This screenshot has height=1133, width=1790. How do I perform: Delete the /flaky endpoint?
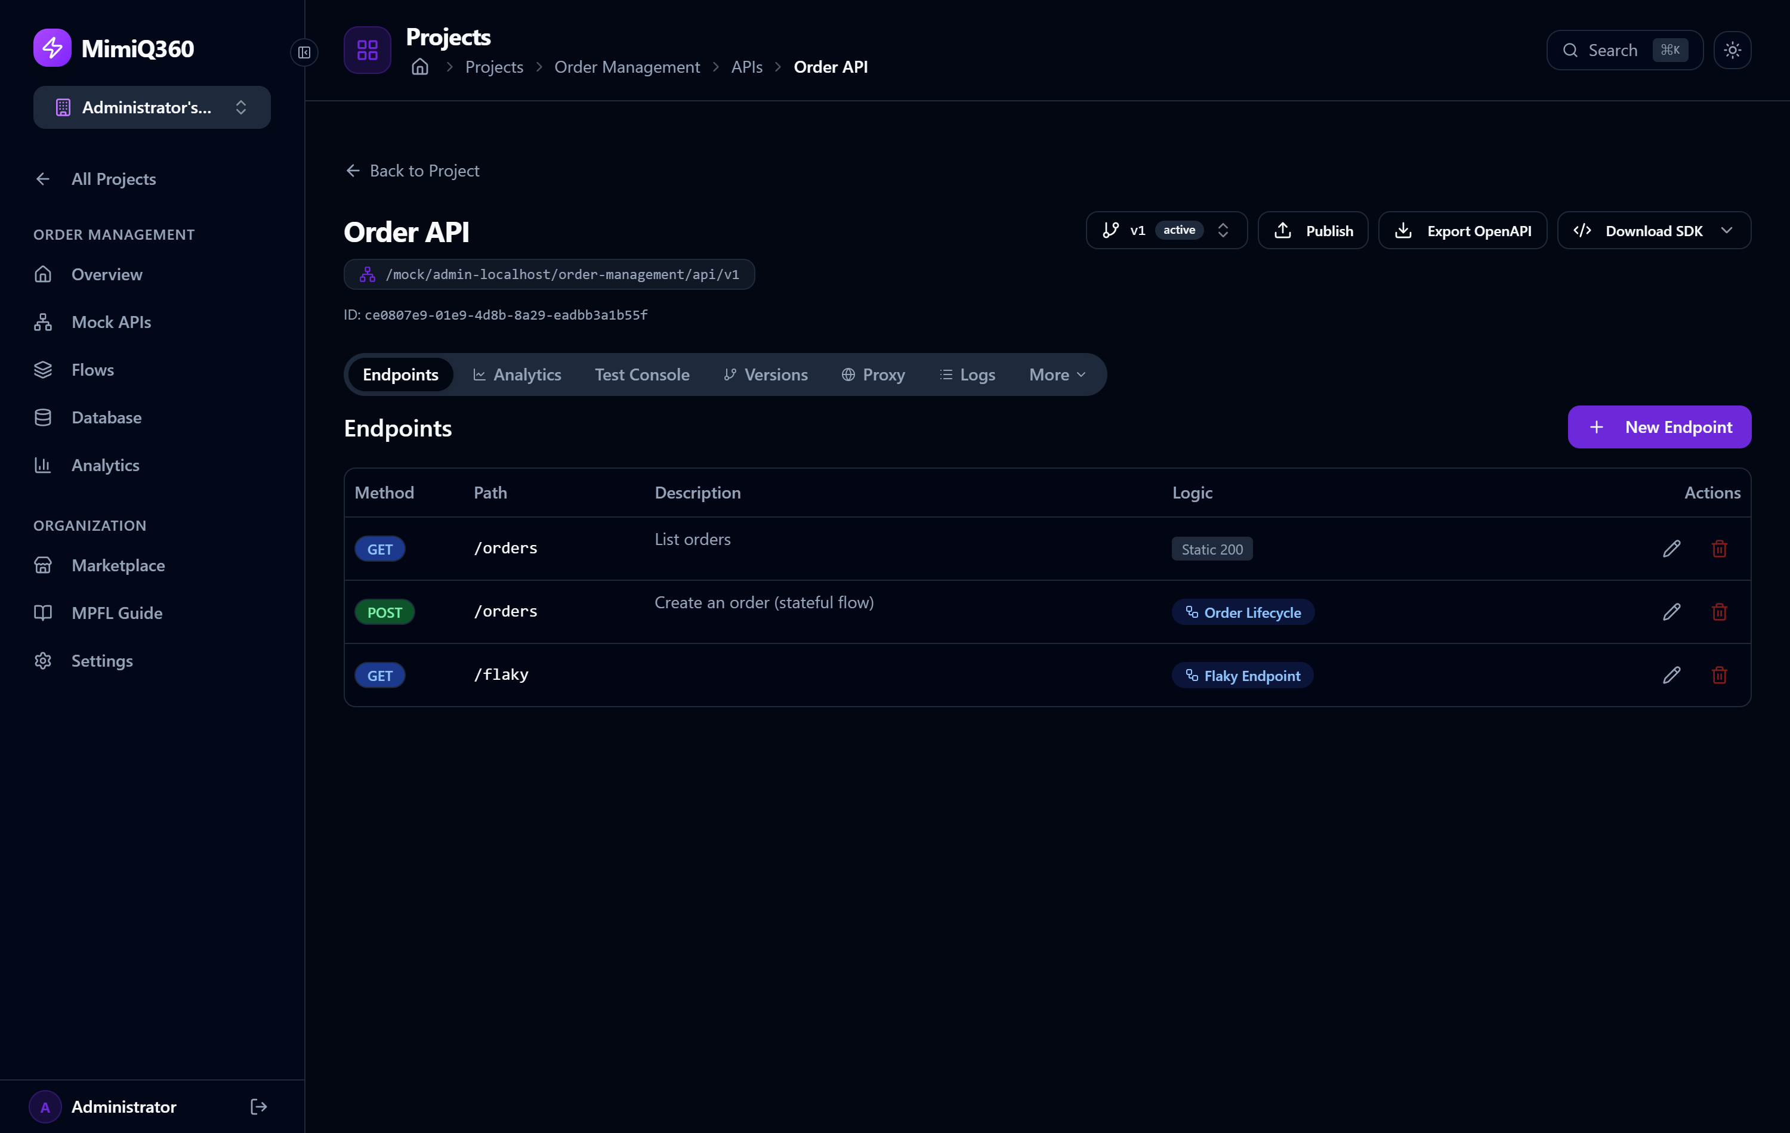[1718, 674]
